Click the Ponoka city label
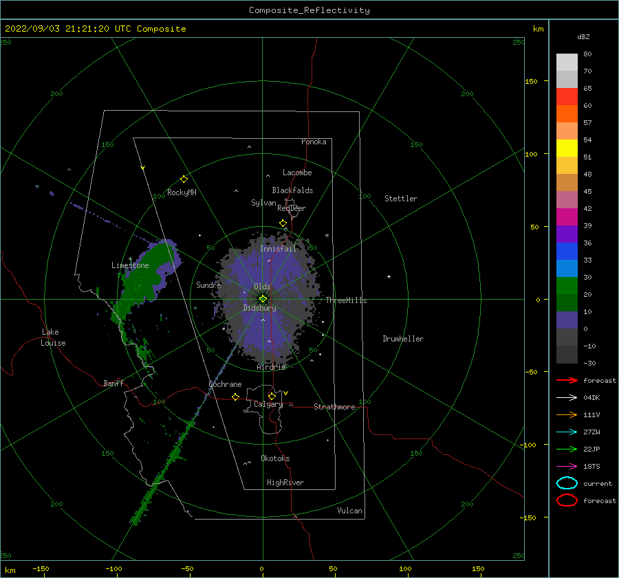The height and width of the screenshot is (578, 619). point(314,142)
